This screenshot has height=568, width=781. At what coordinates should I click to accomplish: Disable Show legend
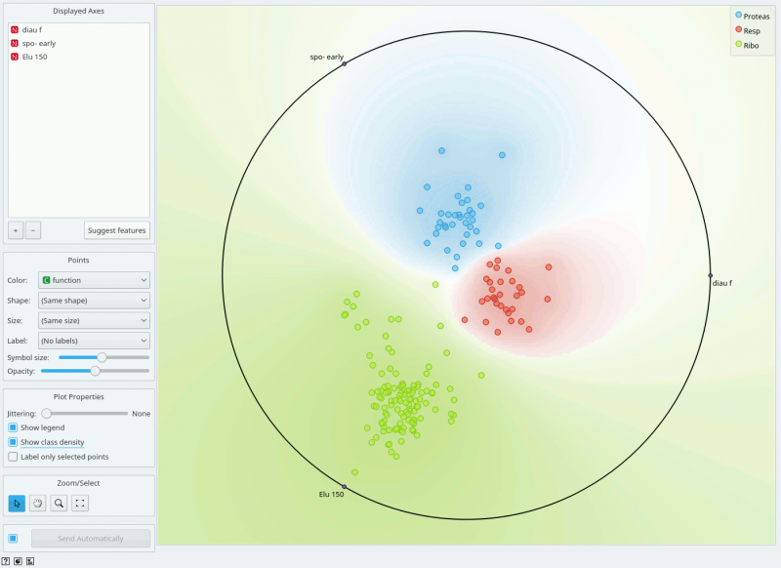(12, 427)
